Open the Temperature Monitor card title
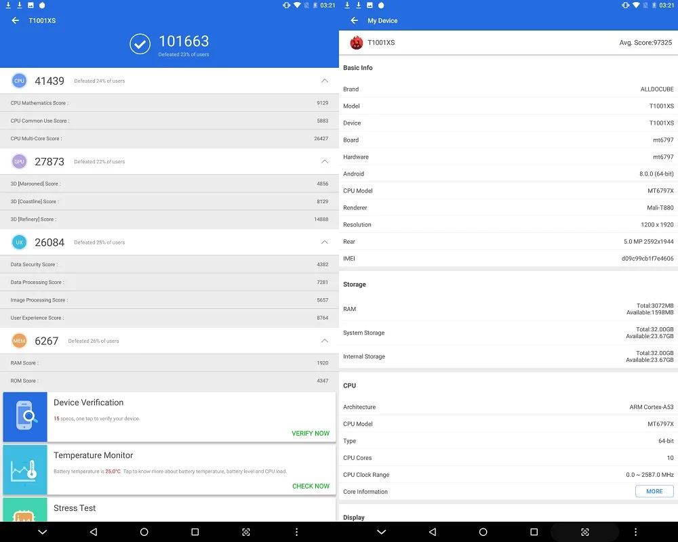The height and width of the screenshot is (542, 678). 94,455
